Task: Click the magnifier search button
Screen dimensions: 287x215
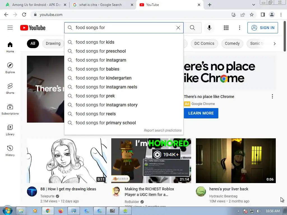Action: pyautogui.click(x=192, y=28)
